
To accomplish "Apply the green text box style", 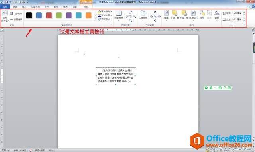I will point(59,15).
